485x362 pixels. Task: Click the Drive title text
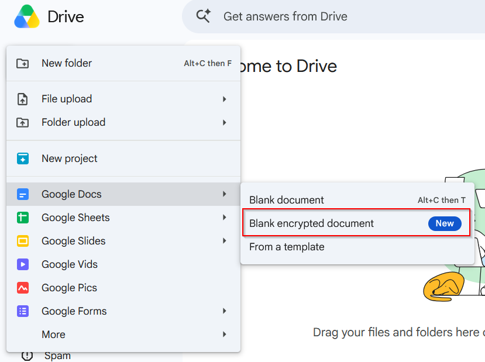66,17
